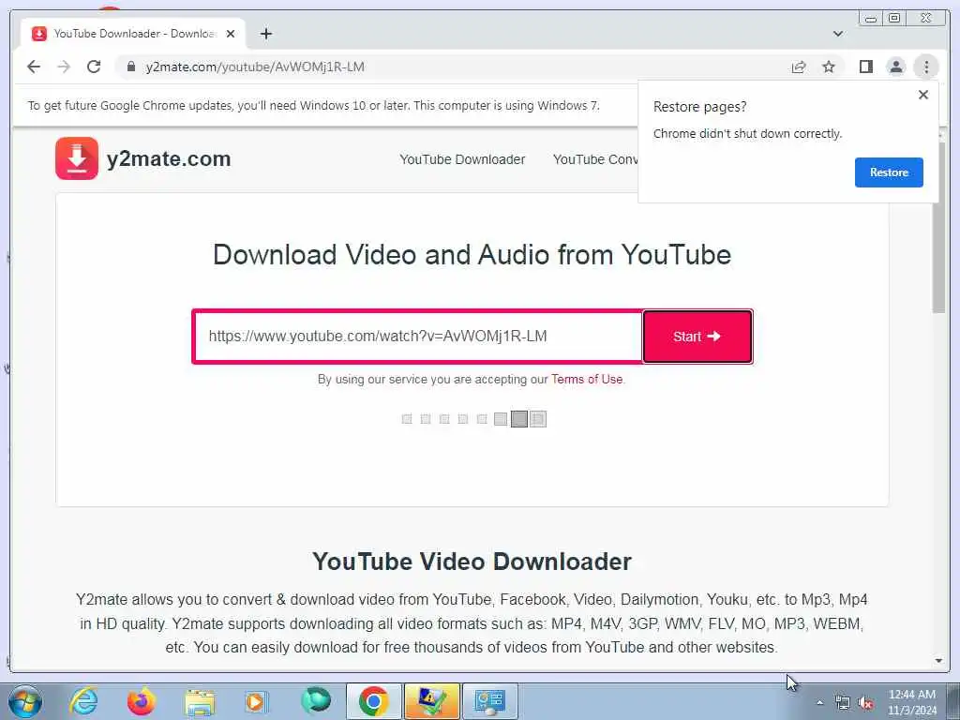Launch Firefox from taskbar
960x720 pixels.
click(x=142, y=701)
